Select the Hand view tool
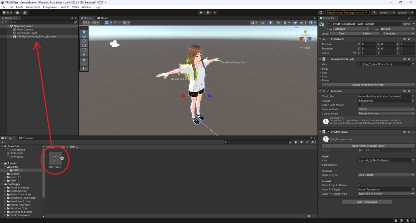 click(84, 31)
